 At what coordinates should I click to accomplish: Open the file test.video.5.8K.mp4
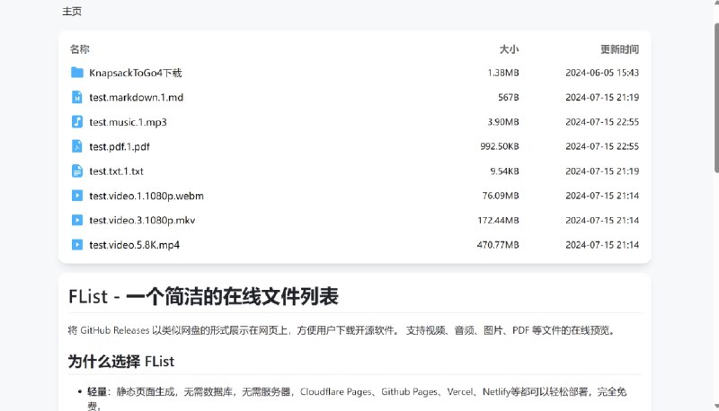(134, 245)
